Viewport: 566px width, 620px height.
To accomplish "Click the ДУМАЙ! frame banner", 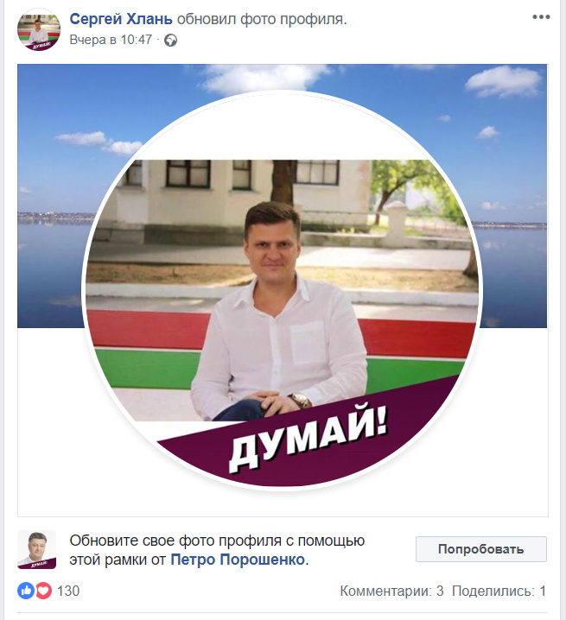I will click(x=308, y=436).
